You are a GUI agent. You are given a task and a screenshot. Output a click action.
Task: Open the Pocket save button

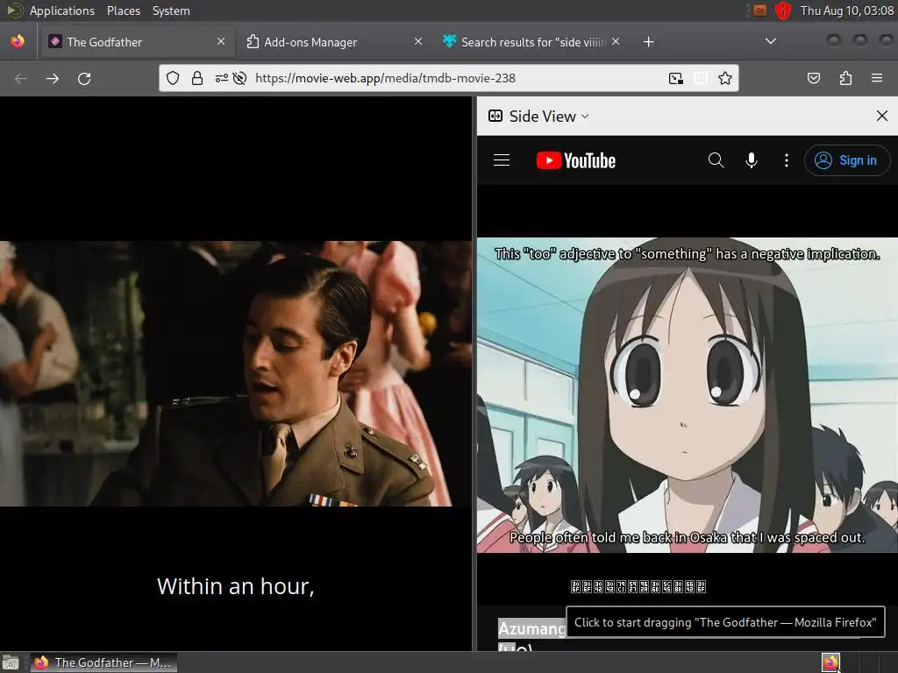pos(814,78)
